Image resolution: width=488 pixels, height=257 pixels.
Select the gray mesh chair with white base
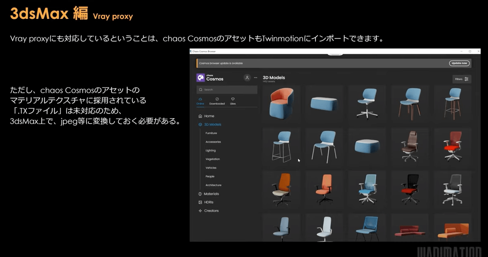pyautogui.click(x=453, y=189)
